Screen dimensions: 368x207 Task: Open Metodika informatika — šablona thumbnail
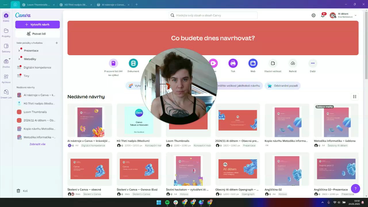click(x=336, y=120)
